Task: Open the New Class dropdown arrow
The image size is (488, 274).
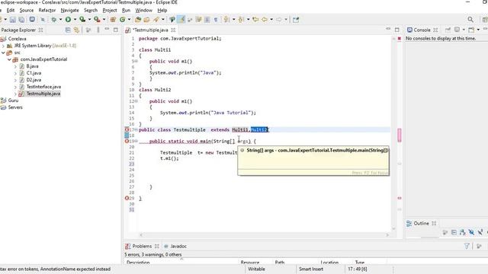Action: 129,20
